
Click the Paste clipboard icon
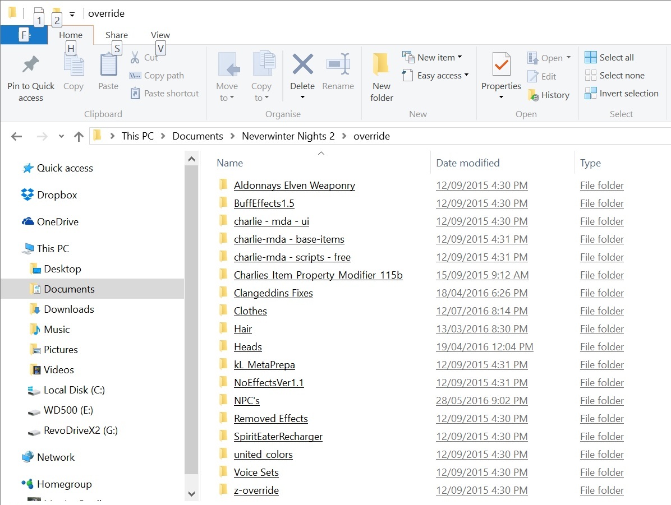pyautogui.click(x=108, y=64)
